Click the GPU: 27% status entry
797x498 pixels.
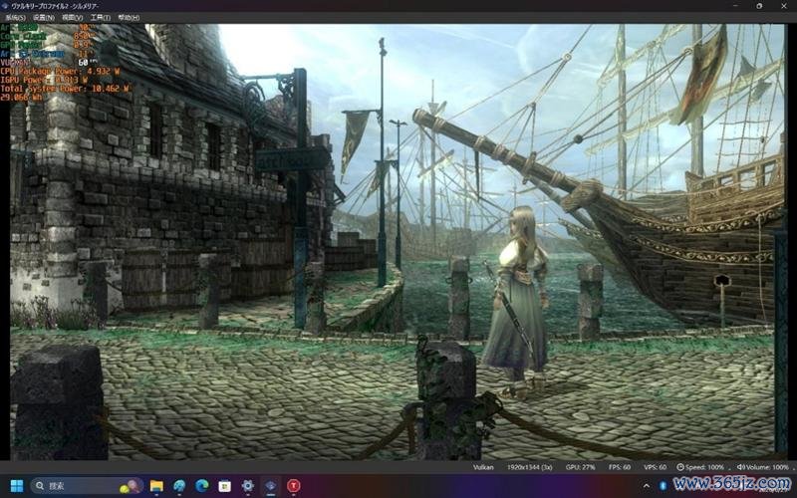click(x=580, y=467)
